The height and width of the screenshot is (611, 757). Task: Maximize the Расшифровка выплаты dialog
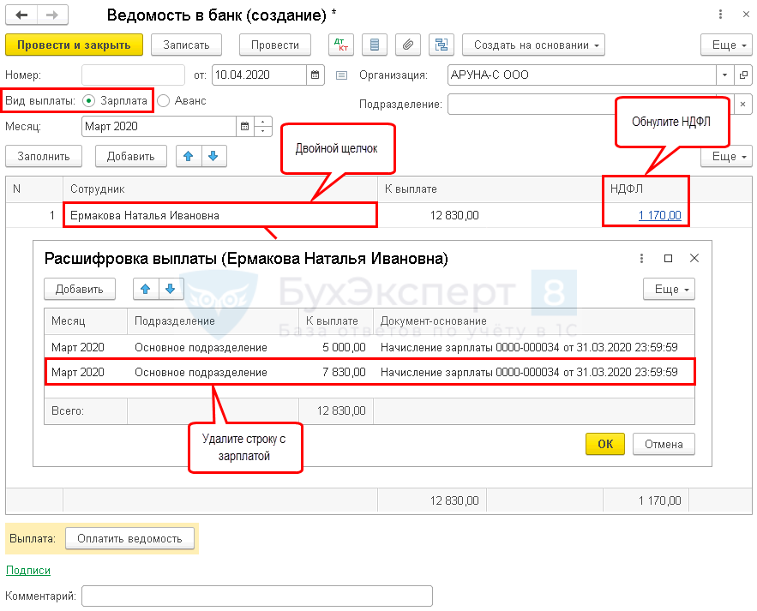(x=668, y=258)
